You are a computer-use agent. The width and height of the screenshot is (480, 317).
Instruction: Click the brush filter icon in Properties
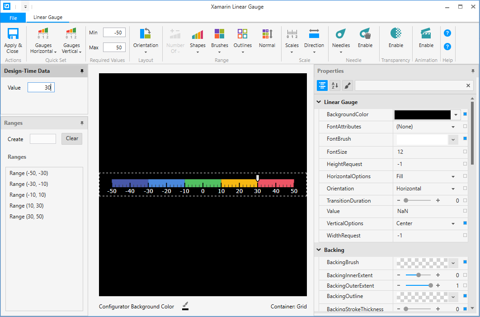(x=347, y=86)
